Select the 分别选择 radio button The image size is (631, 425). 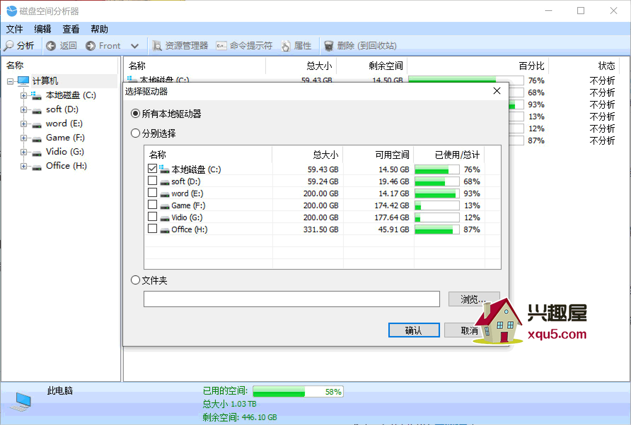[x=135, y=133]
